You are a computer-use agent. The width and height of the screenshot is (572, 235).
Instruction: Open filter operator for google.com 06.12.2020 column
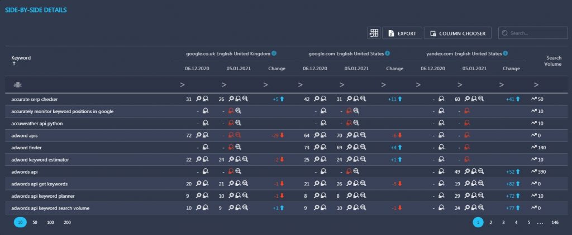(300, 85)
